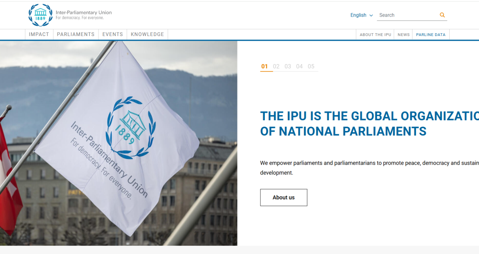The height and width of the screenshot is (254, 479).
Task: Open the Impact menu
Action: (39, 34)
